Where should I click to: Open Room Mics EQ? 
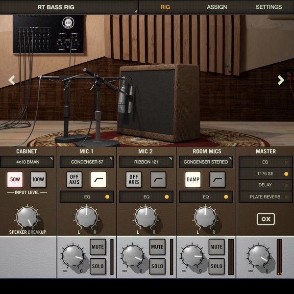pyautogui.click(x=206, y=196)
